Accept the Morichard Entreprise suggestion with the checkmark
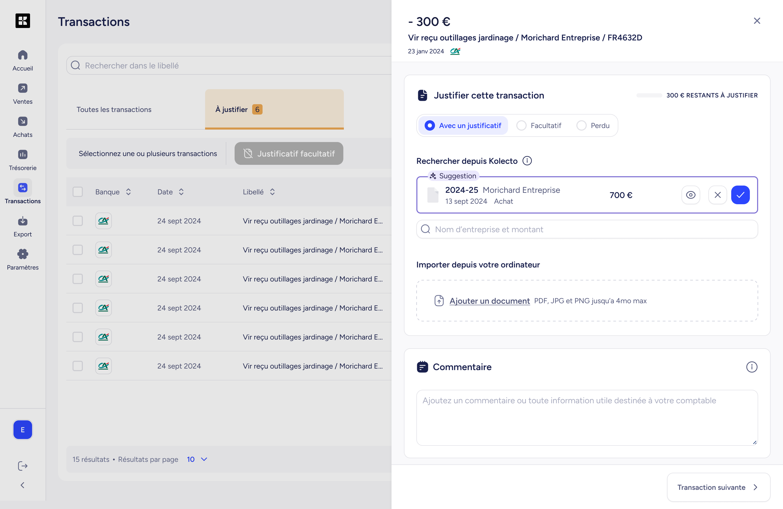The width and height of the screenshot is (783, 509). [740, 195]
